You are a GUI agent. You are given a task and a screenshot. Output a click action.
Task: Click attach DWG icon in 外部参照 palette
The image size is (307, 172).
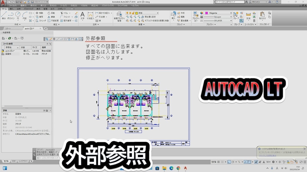(3, 38)
